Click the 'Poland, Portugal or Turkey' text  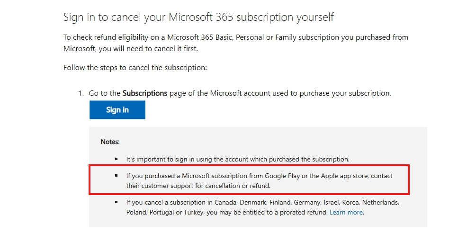[x=163, y=212]
